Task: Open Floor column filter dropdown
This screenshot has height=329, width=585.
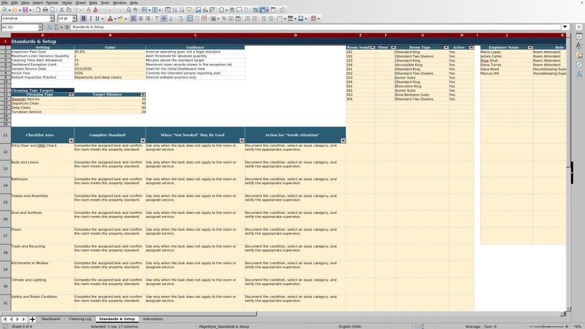Action: click(393, 47)
